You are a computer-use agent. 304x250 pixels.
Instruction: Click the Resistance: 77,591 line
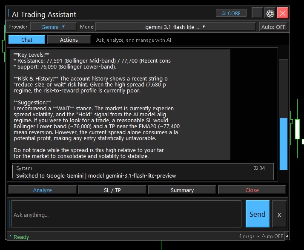tap(92, 61)
